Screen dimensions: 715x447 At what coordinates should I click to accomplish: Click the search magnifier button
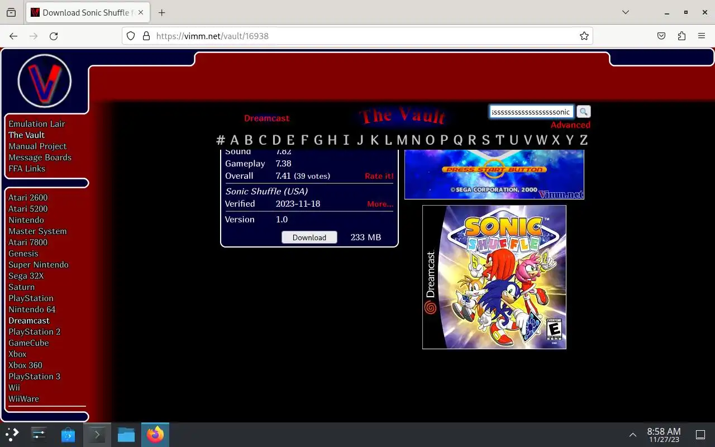tap(583, 112)
